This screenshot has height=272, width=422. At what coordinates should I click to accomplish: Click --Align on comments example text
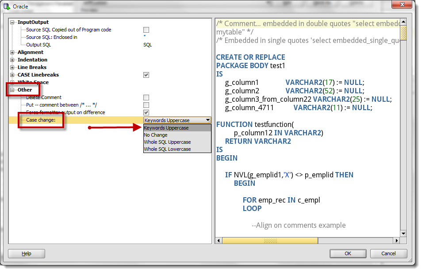pyautogui.click(x=299, y=226)
